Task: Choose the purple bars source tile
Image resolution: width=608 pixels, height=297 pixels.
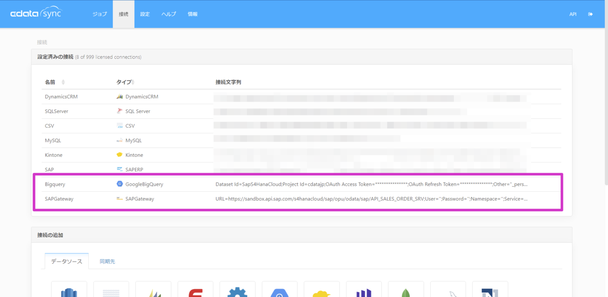Action: [364, 289]
